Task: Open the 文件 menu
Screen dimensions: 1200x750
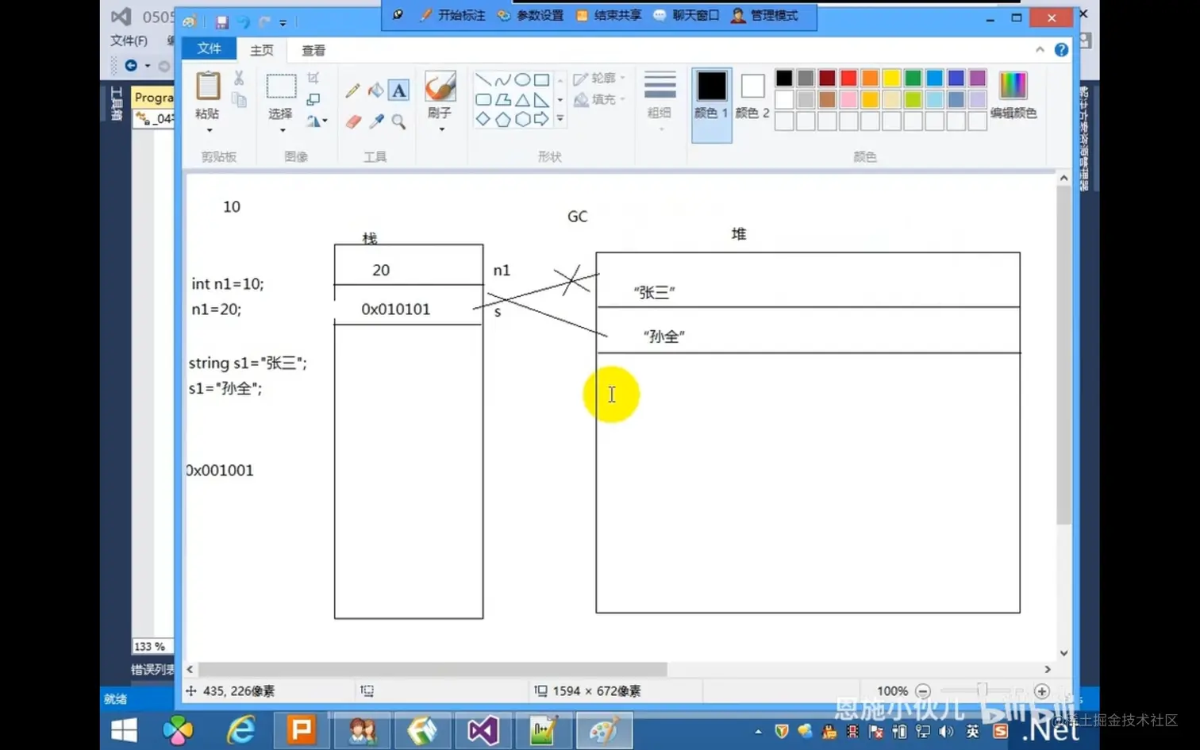Action: click(x=209, y=48)
